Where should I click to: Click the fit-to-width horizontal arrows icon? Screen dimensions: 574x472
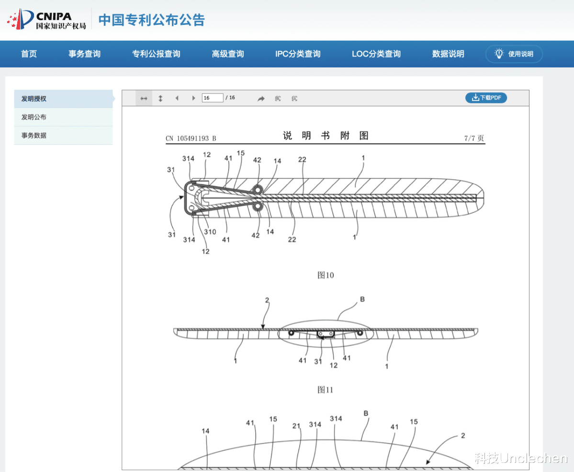[144, 99]
